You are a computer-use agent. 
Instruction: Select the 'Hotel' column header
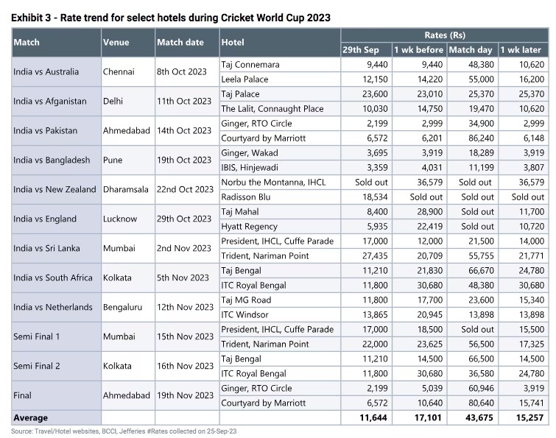(x=280, y=43)
